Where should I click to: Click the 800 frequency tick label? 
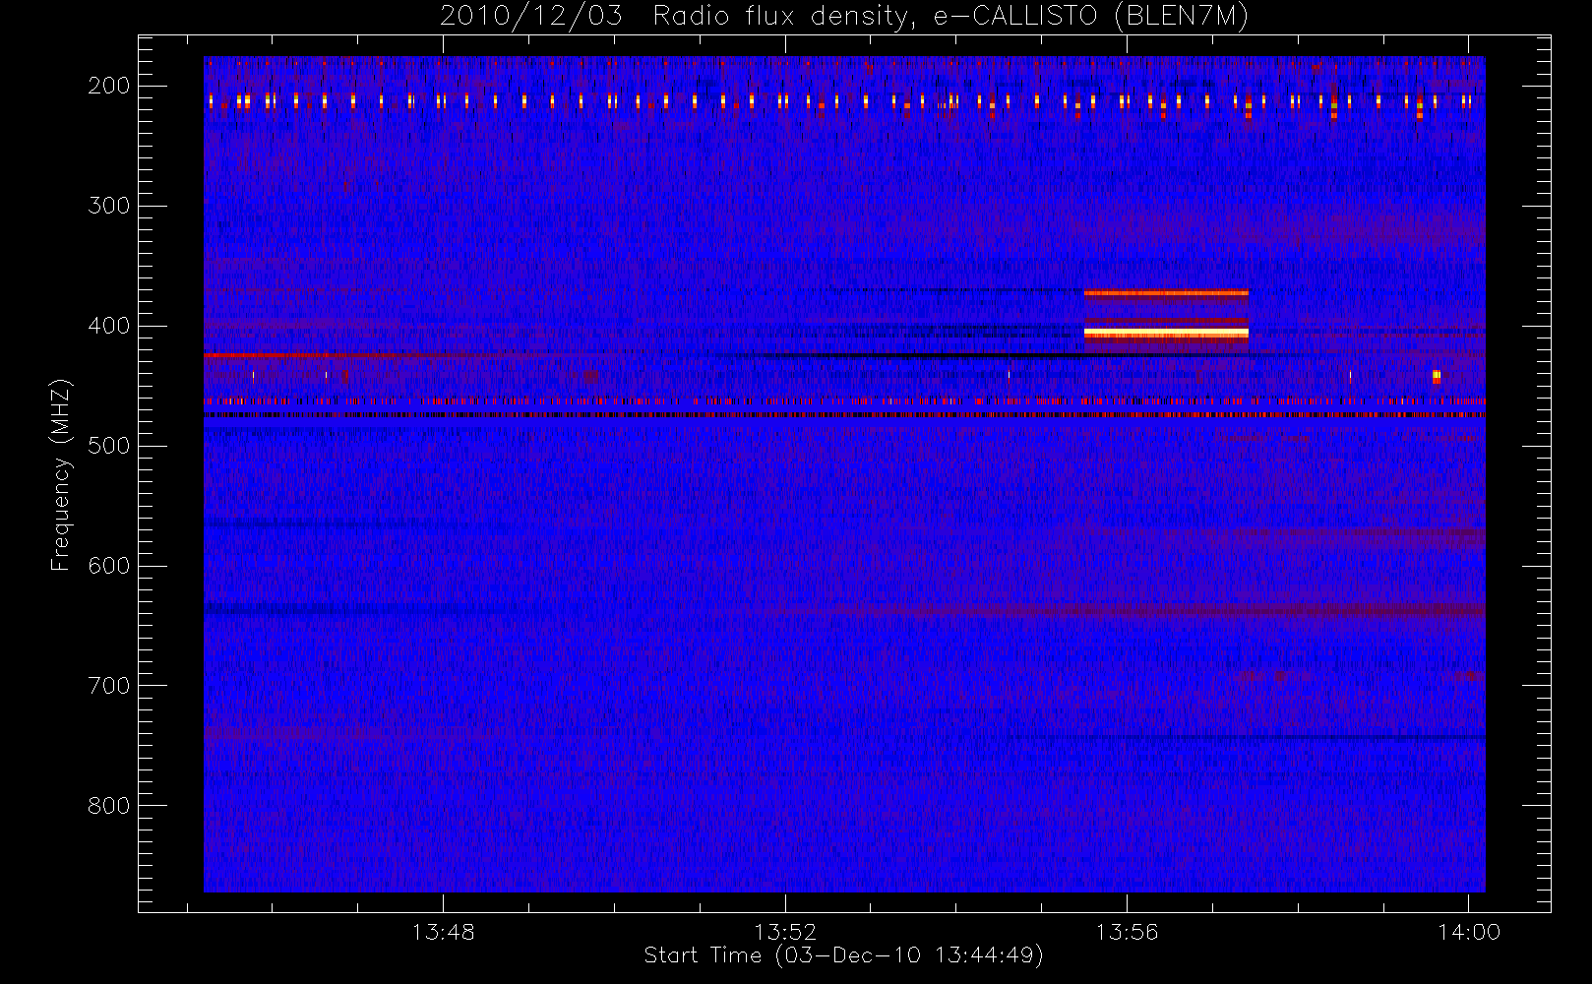tap(108, 806)
